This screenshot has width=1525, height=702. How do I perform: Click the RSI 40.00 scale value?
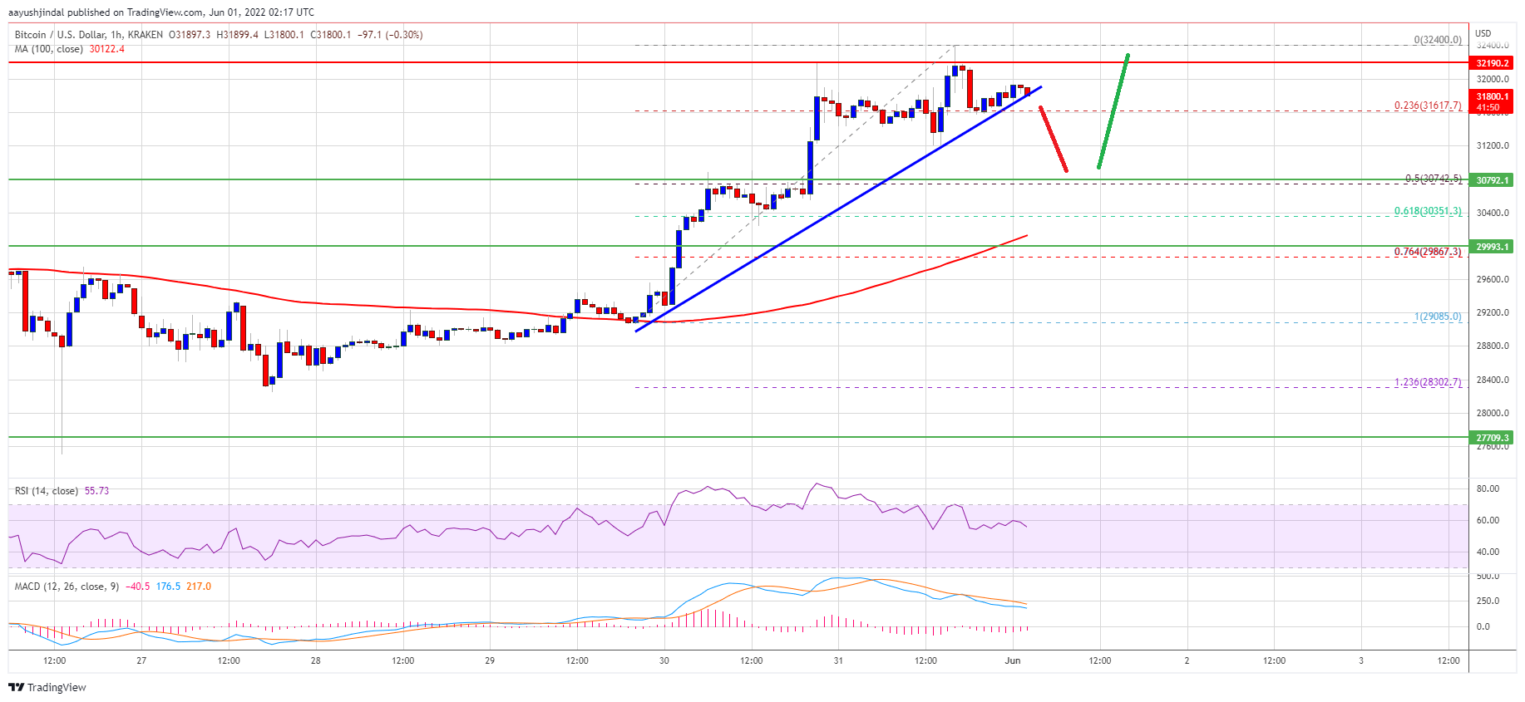[x=1488, y=552]
